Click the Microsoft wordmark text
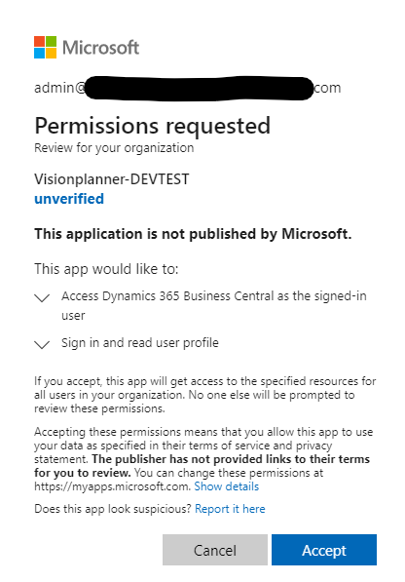 click(101, 48)
